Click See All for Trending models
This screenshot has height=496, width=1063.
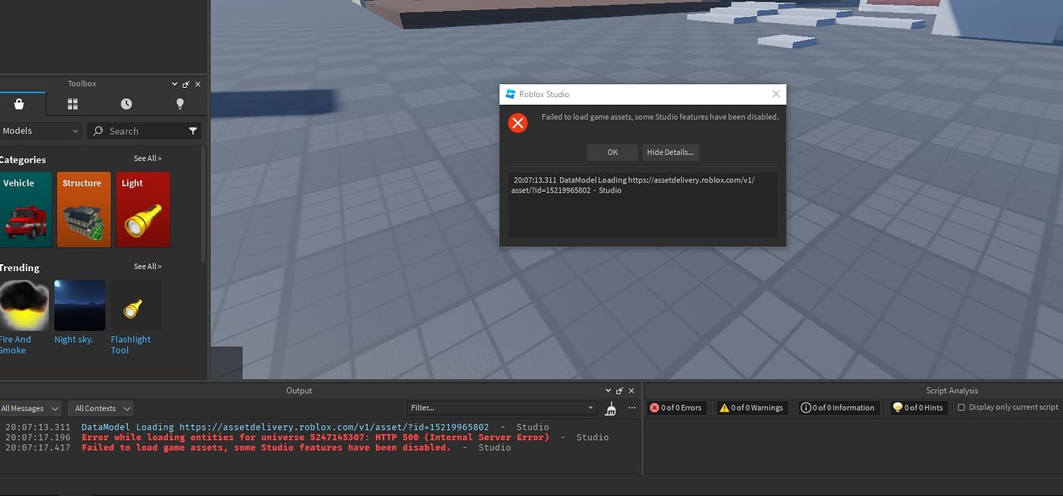[x=147, y=266]
